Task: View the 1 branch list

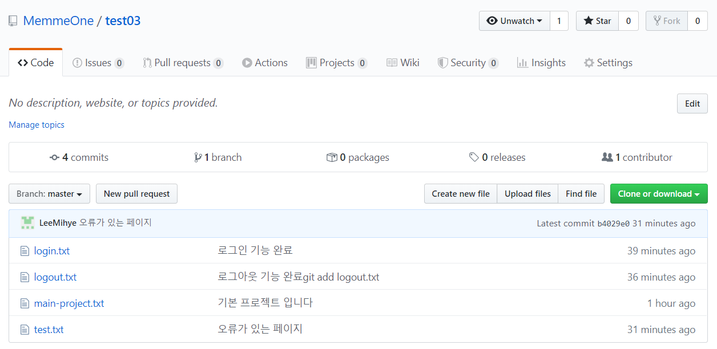Action: 218,157
